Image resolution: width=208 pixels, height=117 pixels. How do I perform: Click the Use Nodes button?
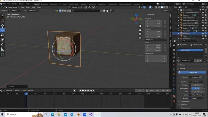[192, 72]
